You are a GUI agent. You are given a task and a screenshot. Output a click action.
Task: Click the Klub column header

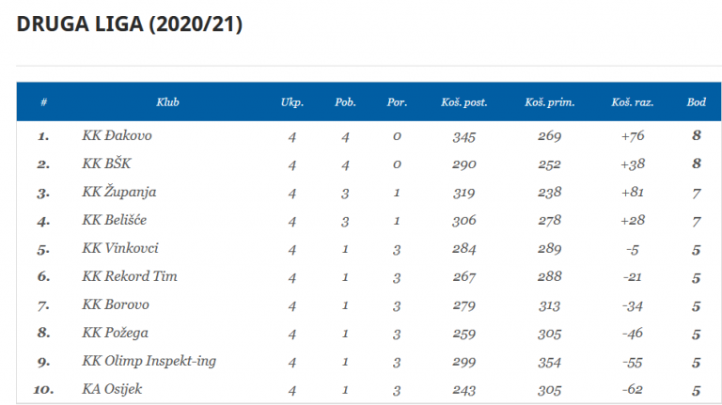tap(167, 102)
